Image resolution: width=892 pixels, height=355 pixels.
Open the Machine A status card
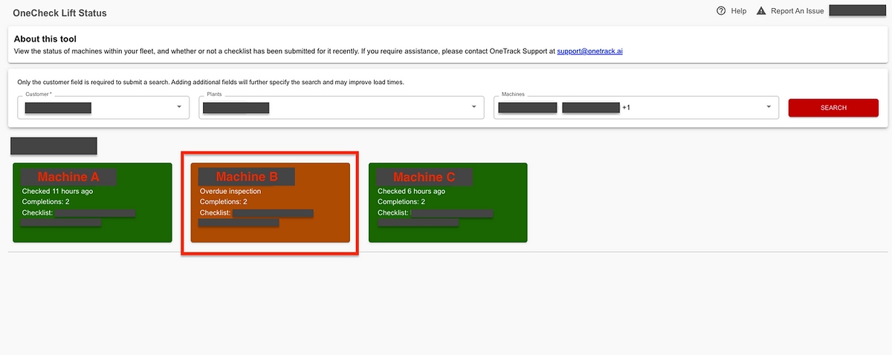coord(92,203)
